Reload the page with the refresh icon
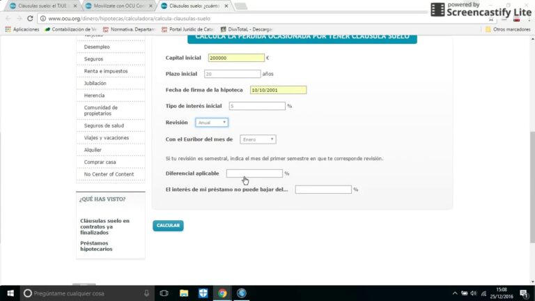The image size is (535, 301). (30, 18)
